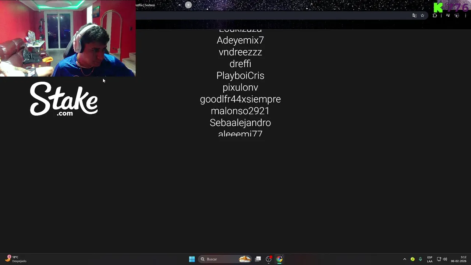Click the Buscar taskbar search box
The height and width of the screenshot is (265, 471).
[x=225, y=259]
